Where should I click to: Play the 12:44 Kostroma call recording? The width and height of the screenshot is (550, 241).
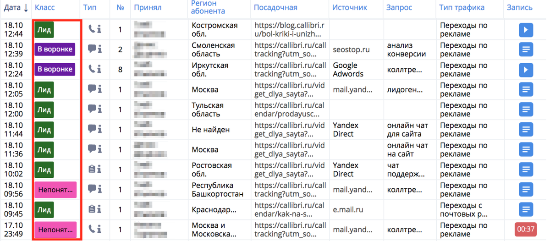(526, 30)
